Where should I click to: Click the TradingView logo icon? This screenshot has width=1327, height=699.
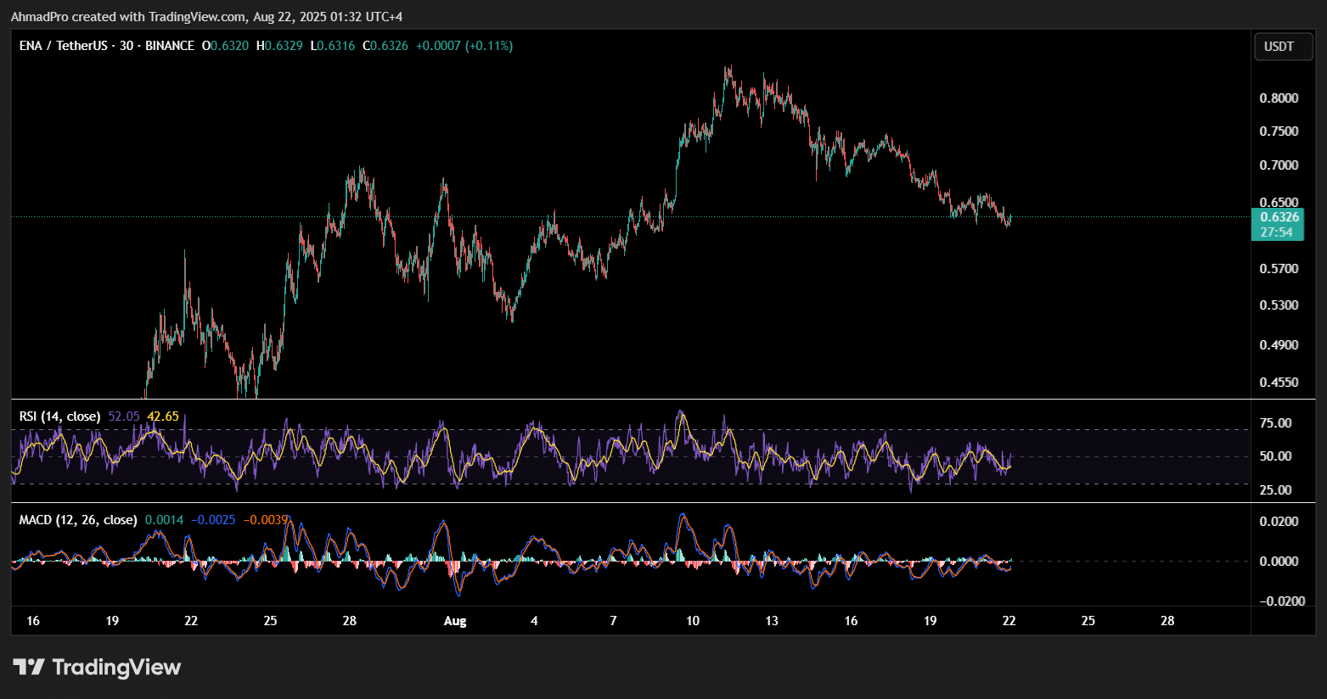tap(29, 668)
